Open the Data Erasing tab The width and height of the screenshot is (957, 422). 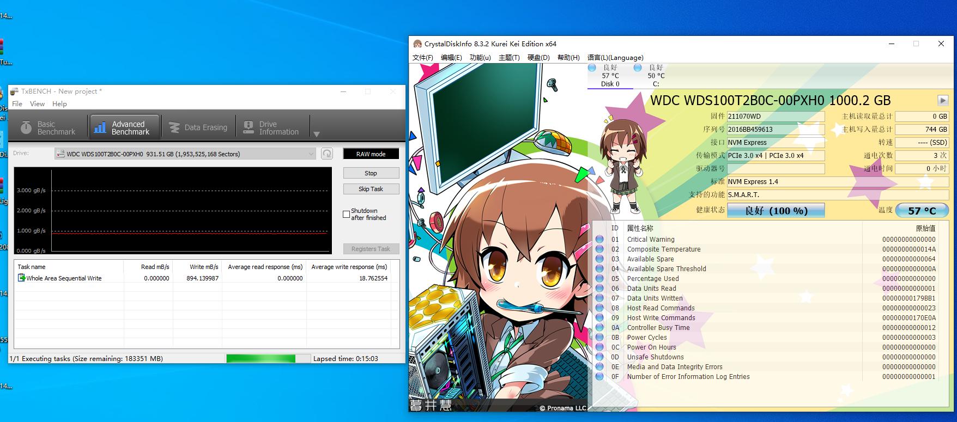point(198,127)
